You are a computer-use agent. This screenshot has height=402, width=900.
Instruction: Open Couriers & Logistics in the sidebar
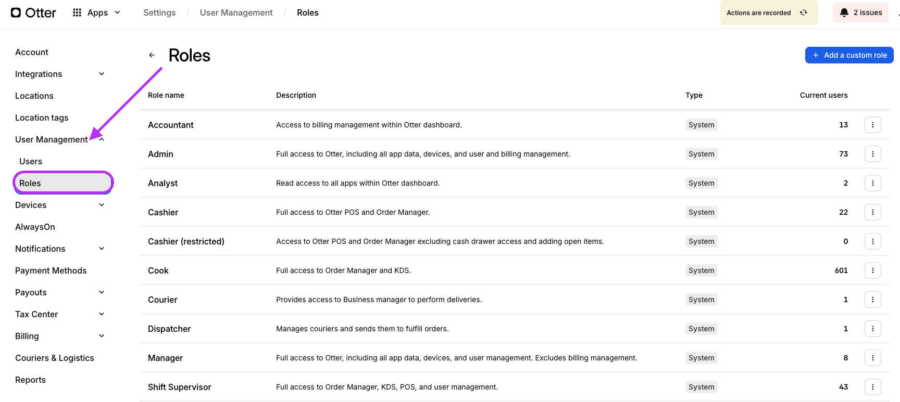point(55,358)
